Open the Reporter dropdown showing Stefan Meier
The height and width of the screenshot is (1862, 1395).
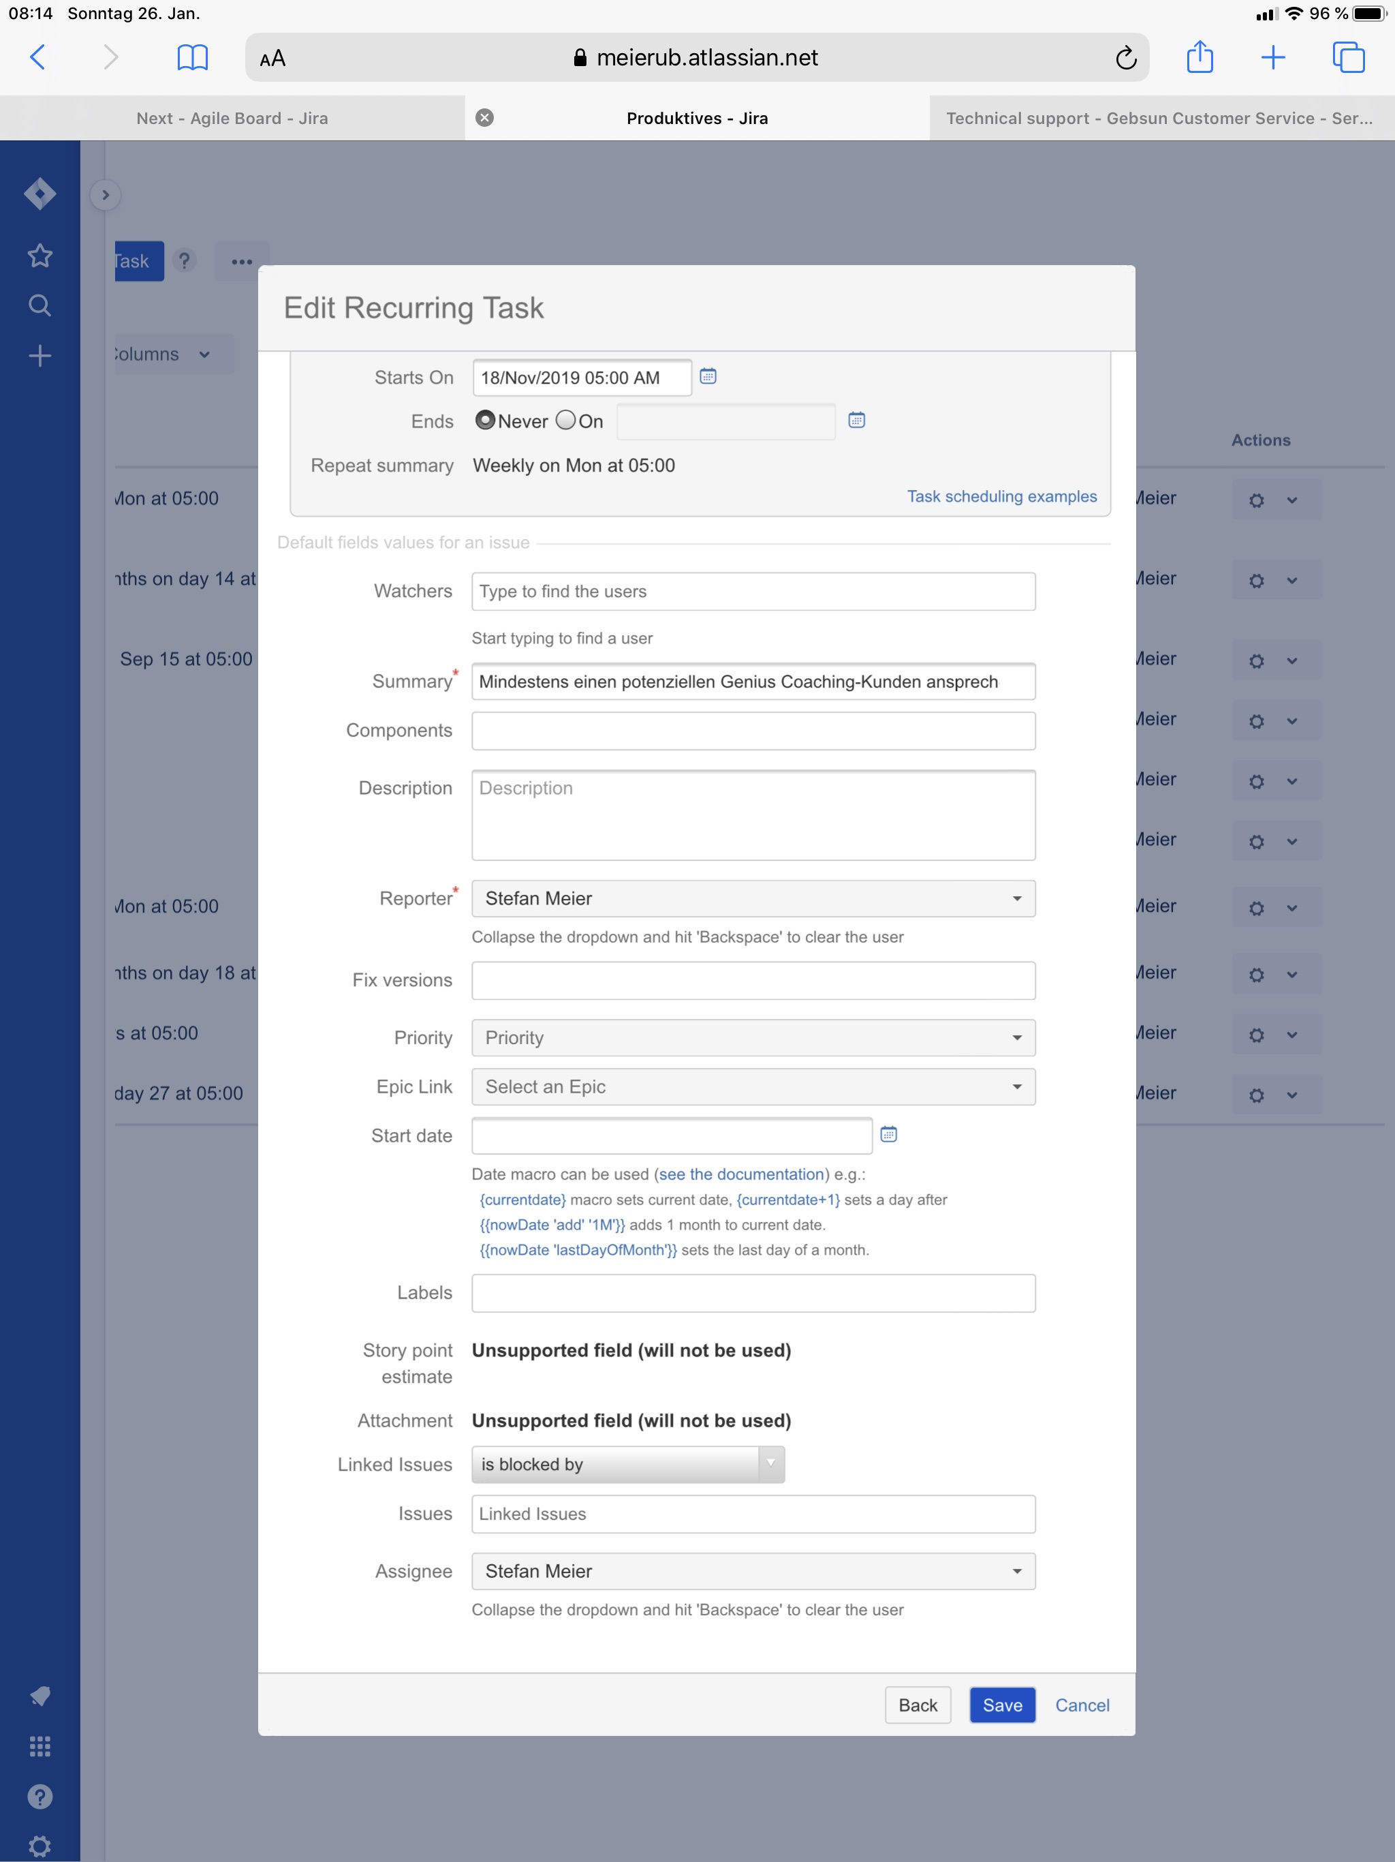pos(753,898)
